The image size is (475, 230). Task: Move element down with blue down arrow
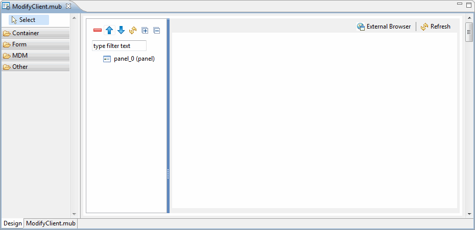[x=121, y=30]
